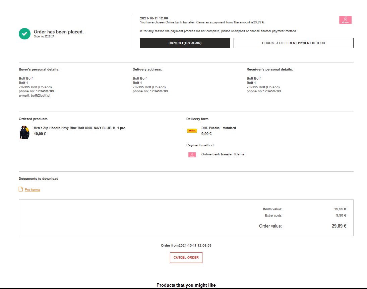Cancel the order with the red button
The width and height of the screenshot is (367, 289).
(186, 258)
